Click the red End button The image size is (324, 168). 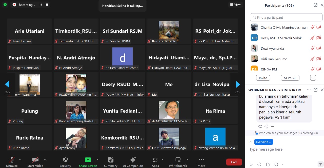pyautogui.click(x=234, y=162)
